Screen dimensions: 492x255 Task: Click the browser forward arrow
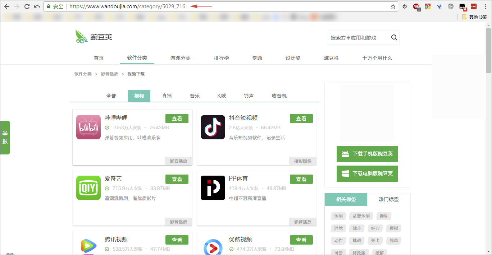tap(17, 6)
